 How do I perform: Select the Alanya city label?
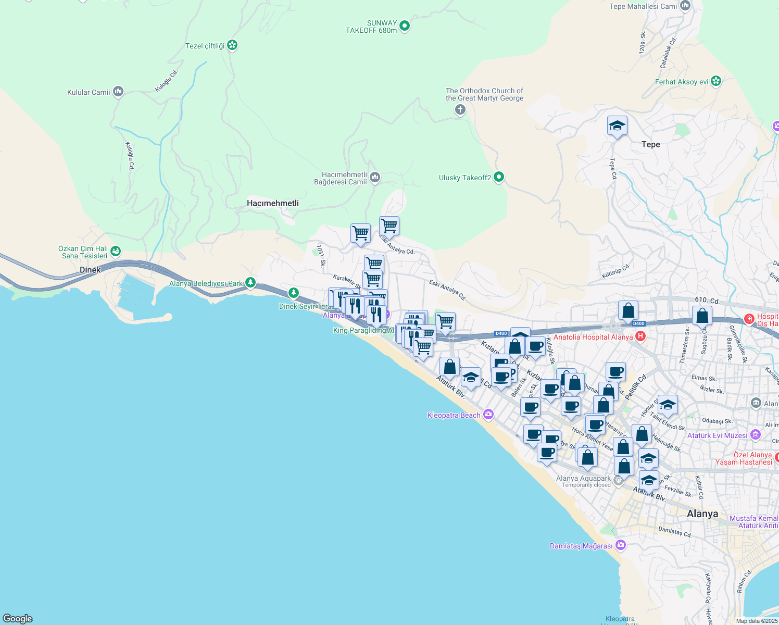(702, 514)
